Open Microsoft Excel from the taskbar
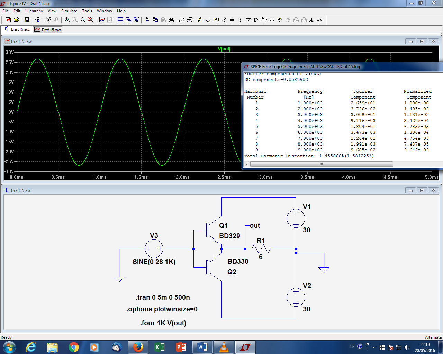Screen dimensions: 443x354 point(160,347)
